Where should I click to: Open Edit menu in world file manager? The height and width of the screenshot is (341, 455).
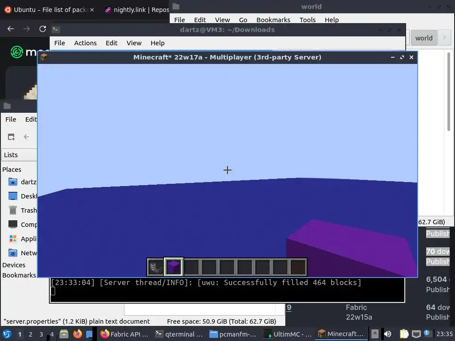coord(200,20)
